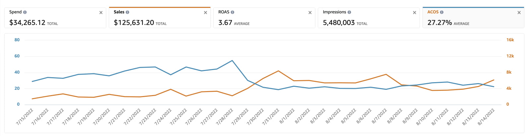Click the Impressions info icon

[349, 12]
